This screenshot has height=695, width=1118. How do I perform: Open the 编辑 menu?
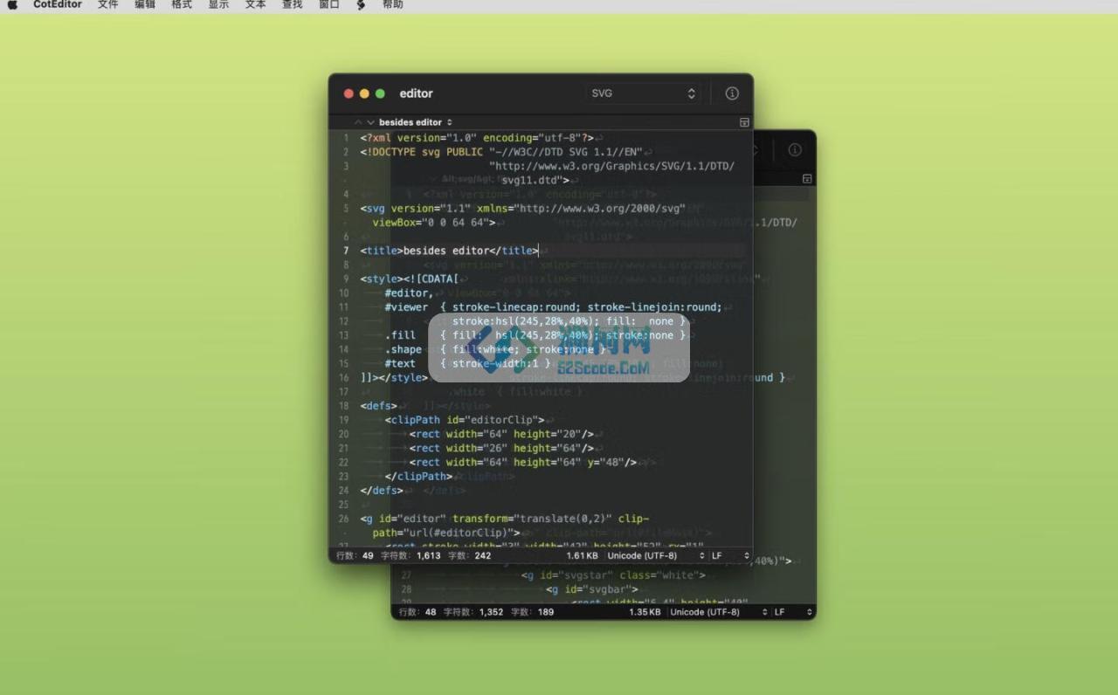tap(145, 5)
